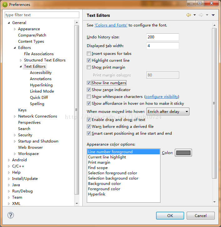221x227 pixels.
Task: Expand the C/C++ tree node
Action: point(9,166)
